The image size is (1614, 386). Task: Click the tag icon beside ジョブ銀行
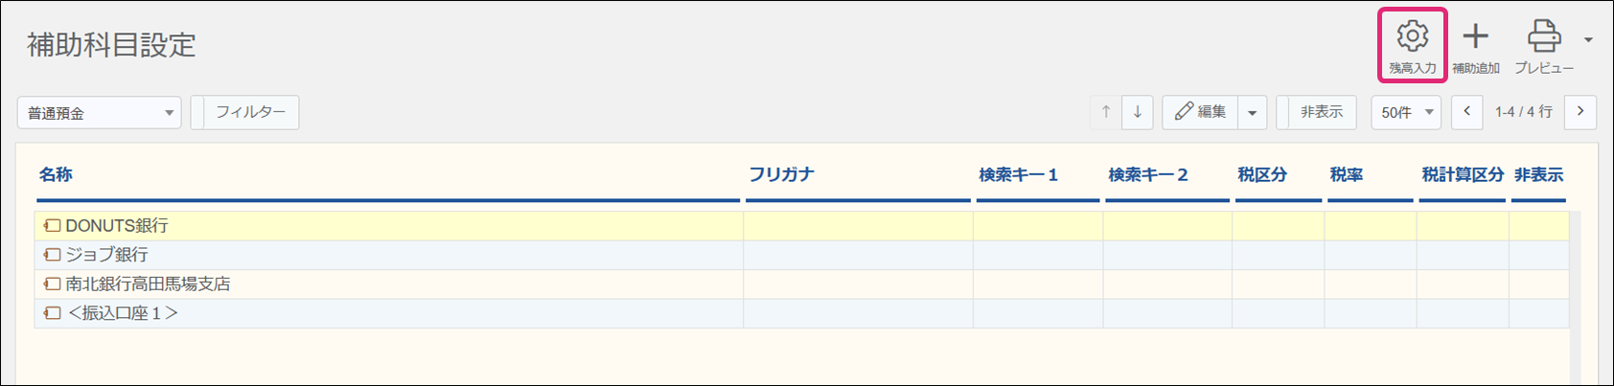tap(53, 255)
